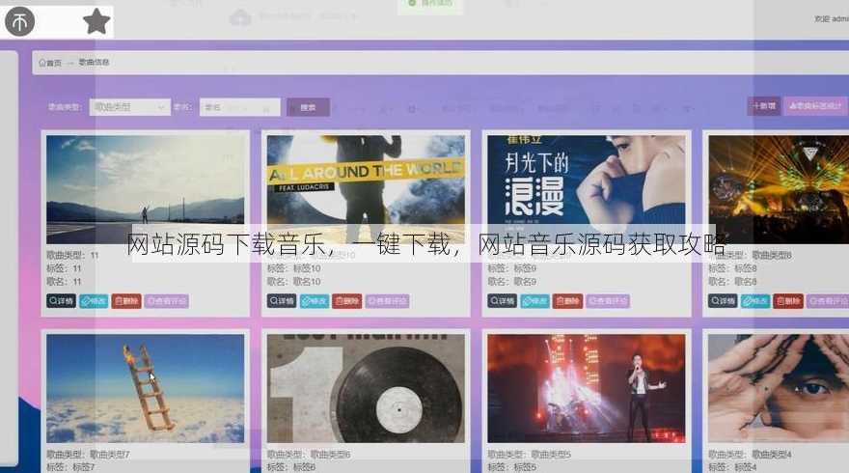
Task: Click 查看评论 on the 歌名 11 card
Action: [166, 301]
